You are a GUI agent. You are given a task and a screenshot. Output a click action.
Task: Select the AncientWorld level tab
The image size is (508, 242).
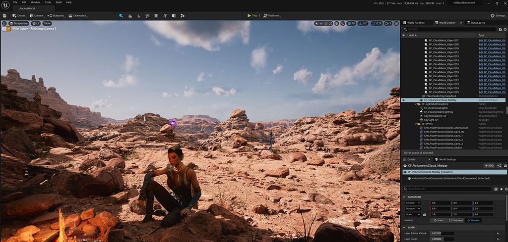pos(27,8)
